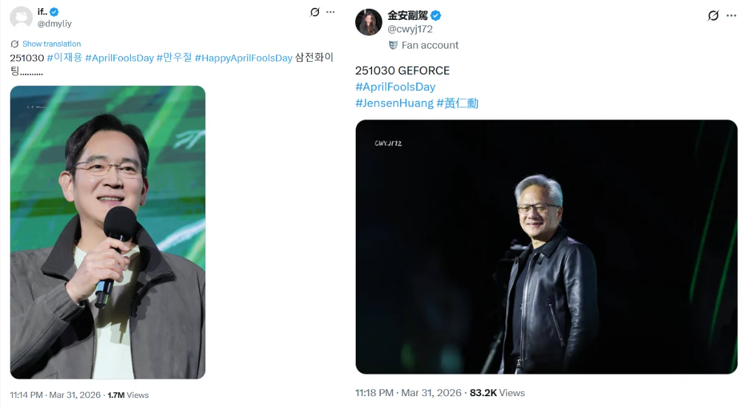Viewport: 749px width, 408px height.
Task: Click the @cwyj172 username handle
Action: tap(410, 29)
